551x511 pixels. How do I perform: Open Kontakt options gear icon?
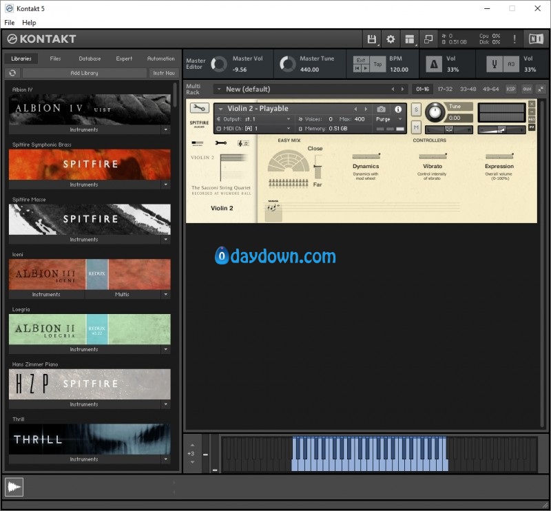pos(391,39)
